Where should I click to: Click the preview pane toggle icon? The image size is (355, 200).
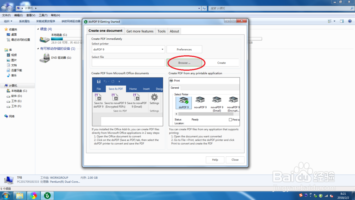(x=342, y=21)
